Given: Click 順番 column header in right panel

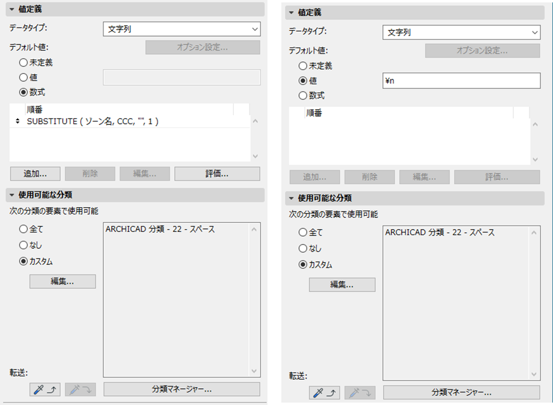Looking at the screenshot, I should tap(409, 113).
